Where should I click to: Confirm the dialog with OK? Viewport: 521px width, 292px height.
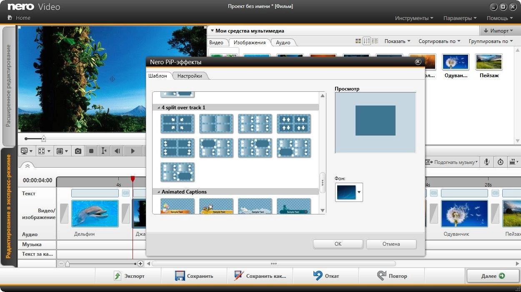pos(338,244)
